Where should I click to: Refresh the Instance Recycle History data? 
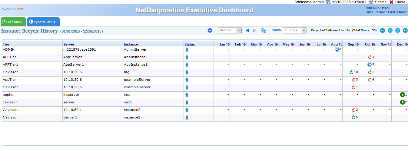pyautogui.click(x=264, y=30)
